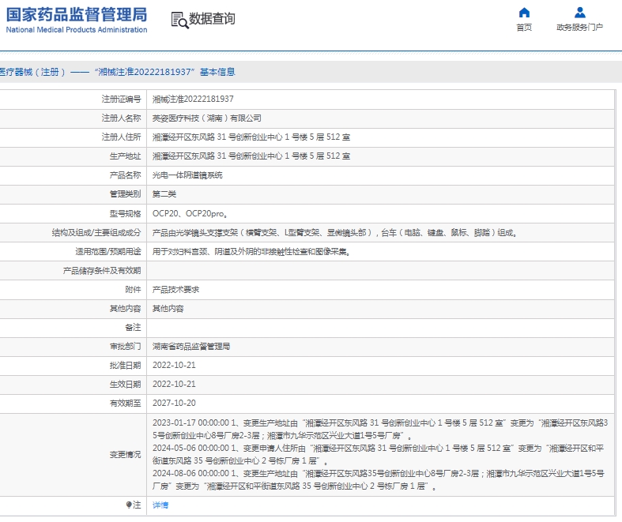Viewport: 622px width, 522px height.
Task: Select the 注册人住所 address value
Action: click(251, 137)
